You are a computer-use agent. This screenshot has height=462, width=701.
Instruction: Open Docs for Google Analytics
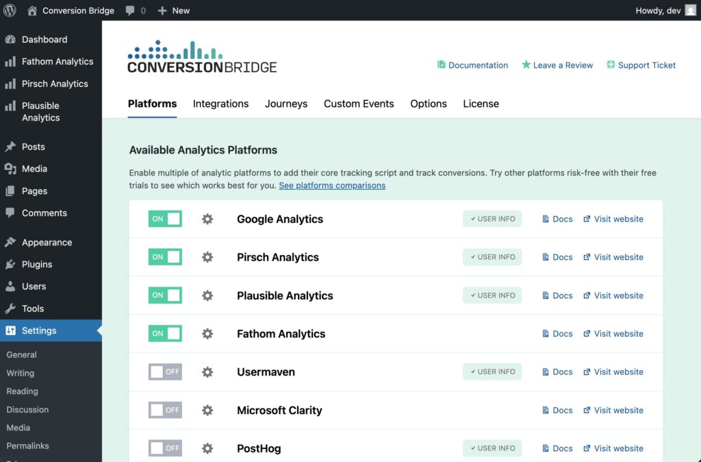tap(557, 219)
